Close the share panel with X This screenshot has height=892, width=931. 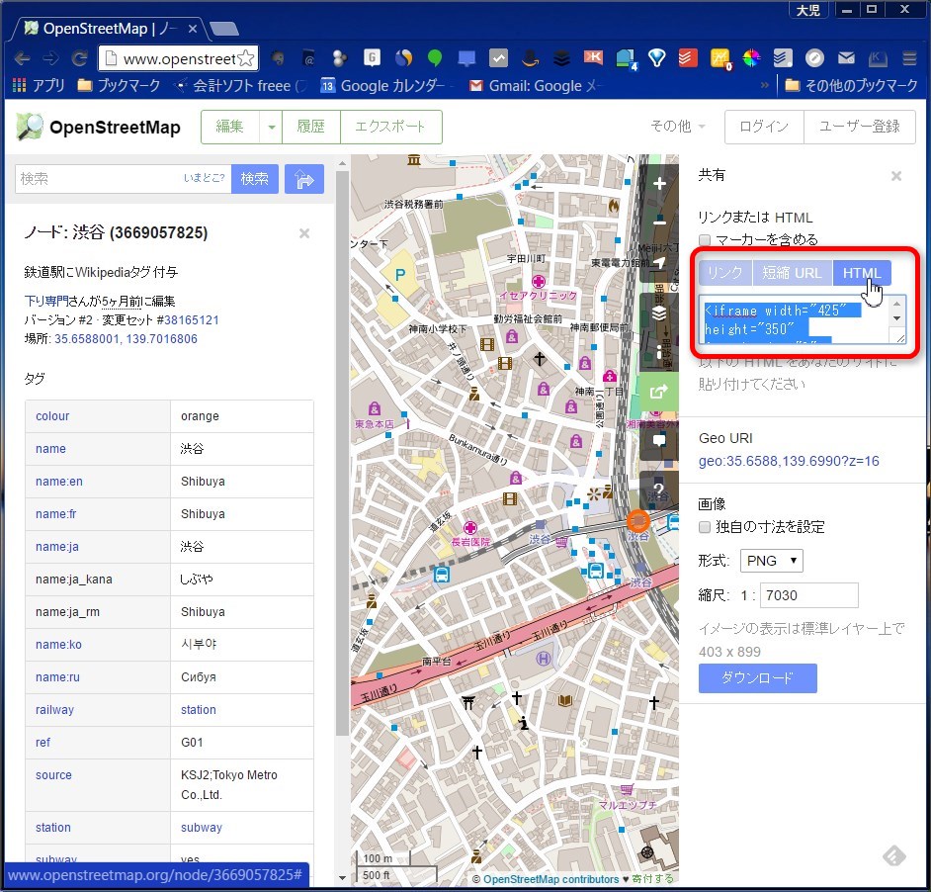click(x=896, y=176)
